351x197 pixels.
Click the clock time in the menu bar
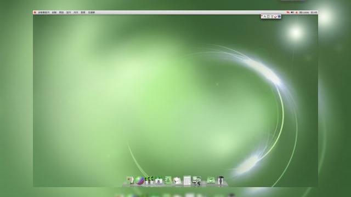(314, 13)
